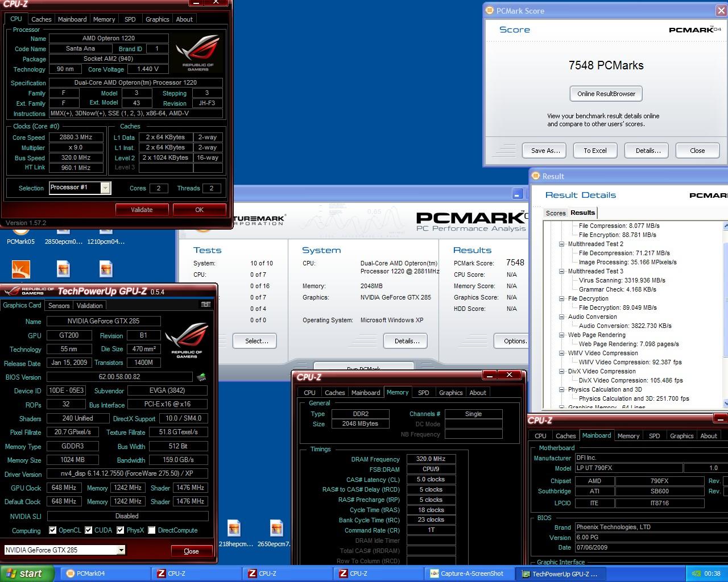Image resolution: width=728 pixels, height=582 pixels.
Task: Click the PCMark04 taskbar button
Action: pyautogui.click(x=106, y=573)
